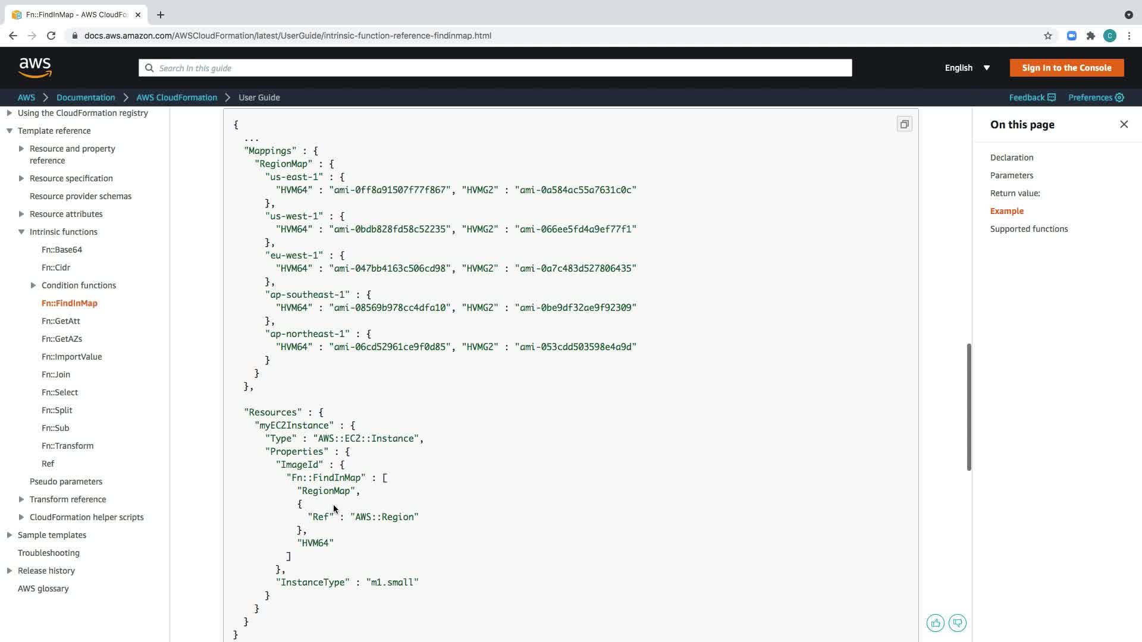Open browser extensions puzzle icon

click(1090, 36)
